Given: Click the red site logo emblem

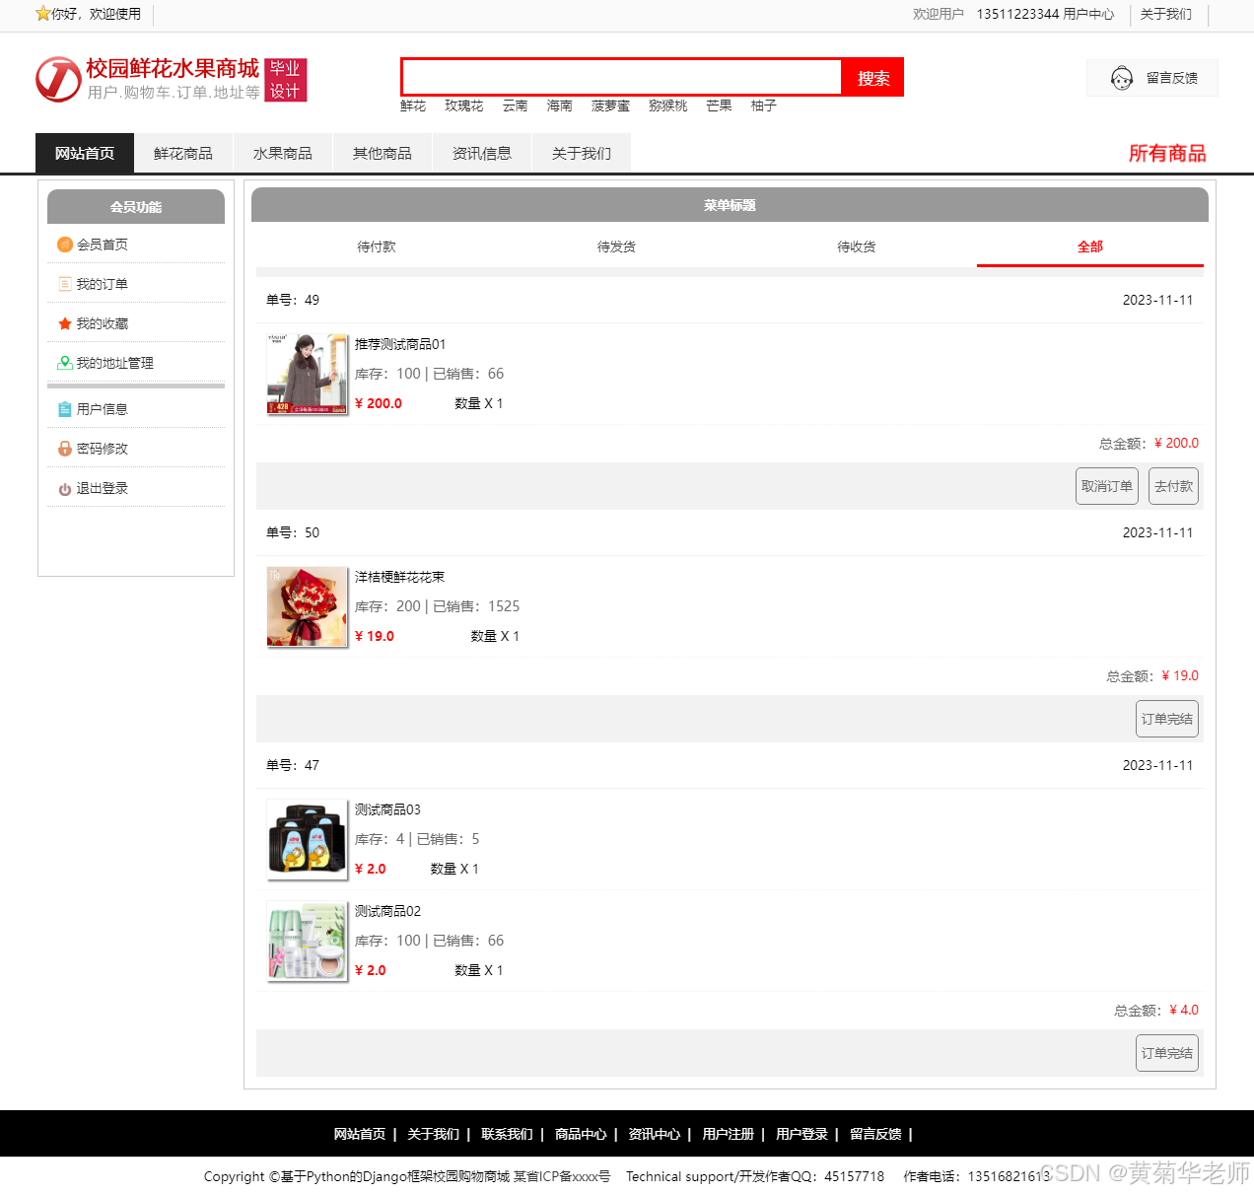Looking at the screenshot, I should point(58,79).
